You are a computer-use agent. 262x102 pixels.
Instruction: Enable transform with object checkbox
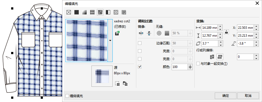click(198, 64)
